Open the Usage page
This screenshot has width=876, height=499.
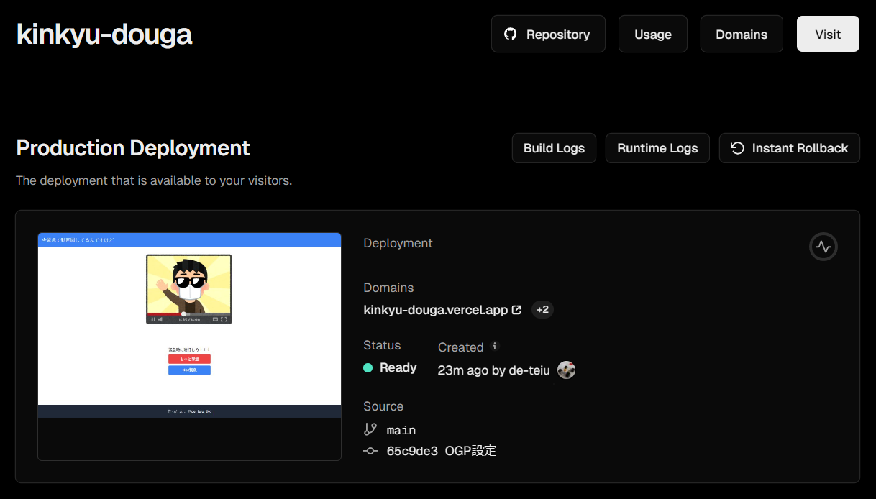[x=653, y=34]
